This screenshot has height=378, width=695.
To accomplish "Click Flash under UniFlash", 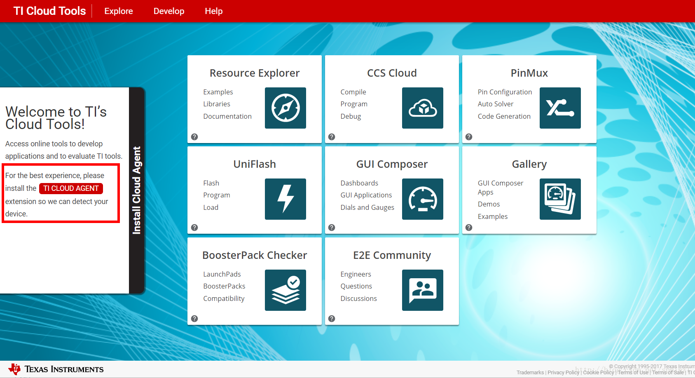I will 211,183.
